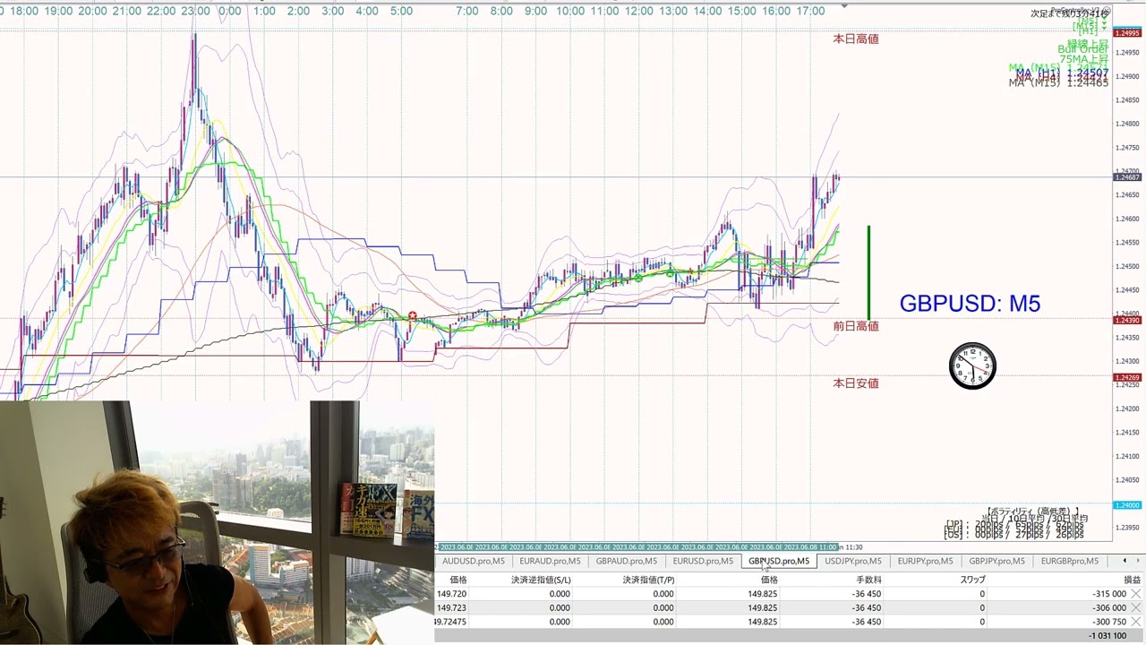The height and width of the screenshot is (645, 1146).
Task: Select the GBPAUD.pro,M5 chart tab
Action: 626,562
